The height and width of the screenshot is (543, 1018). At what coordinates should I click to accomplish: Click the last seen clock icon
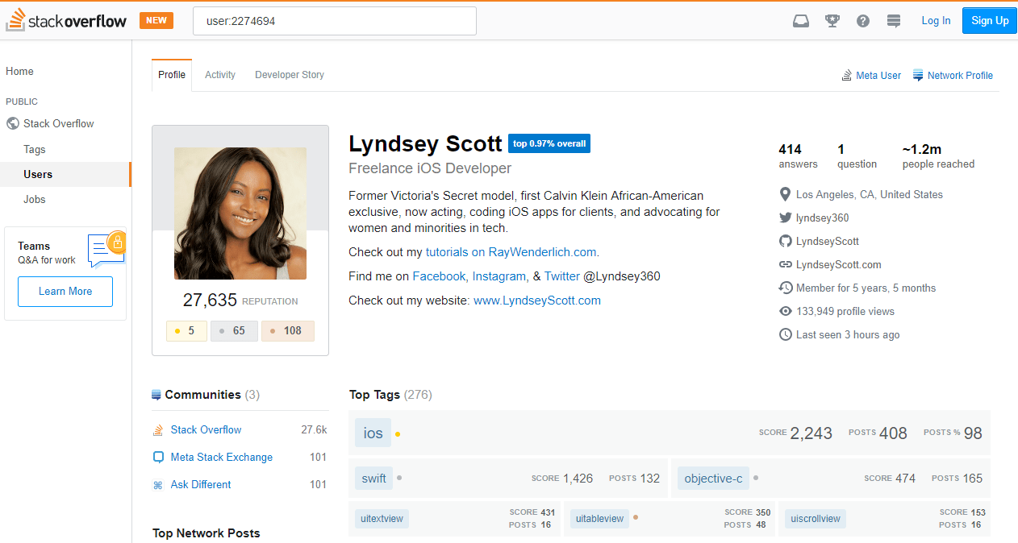(x=786, y=334)
